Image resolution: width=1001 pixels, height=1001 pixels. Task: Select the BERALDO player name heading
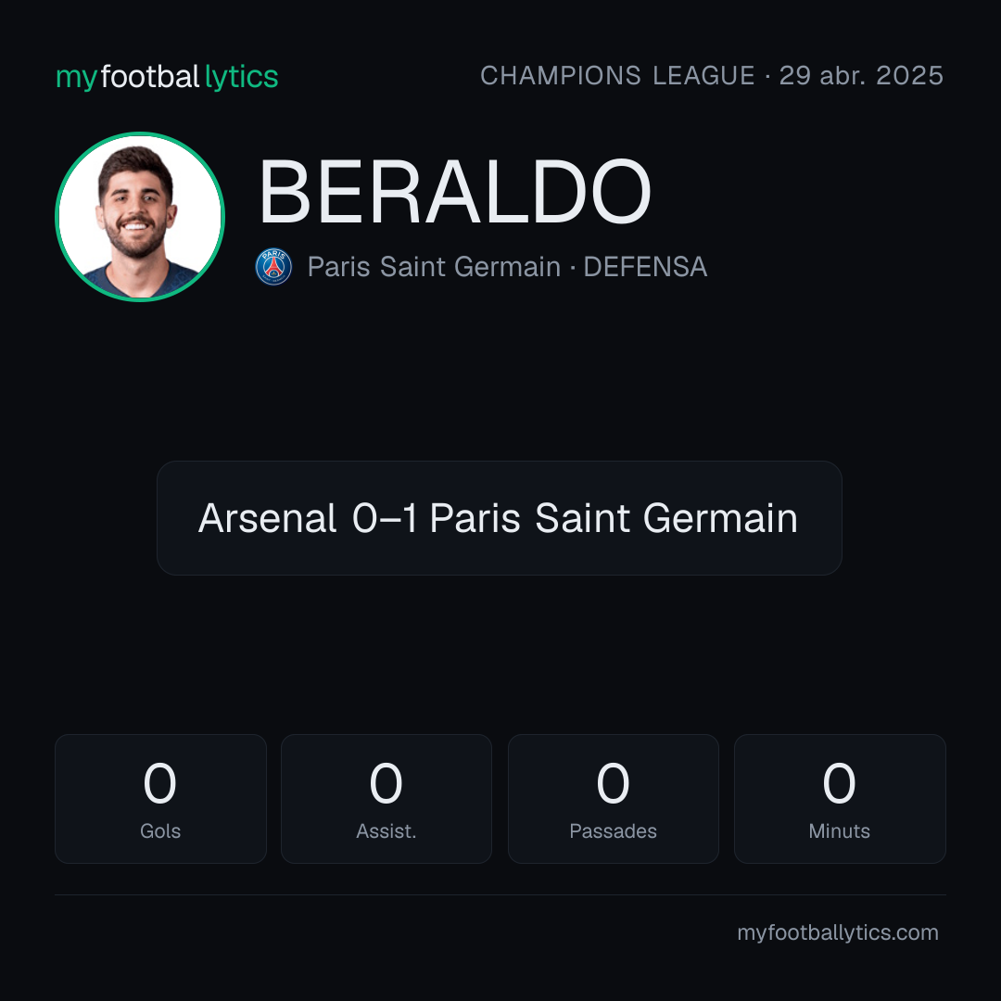(x=454, y=192)
